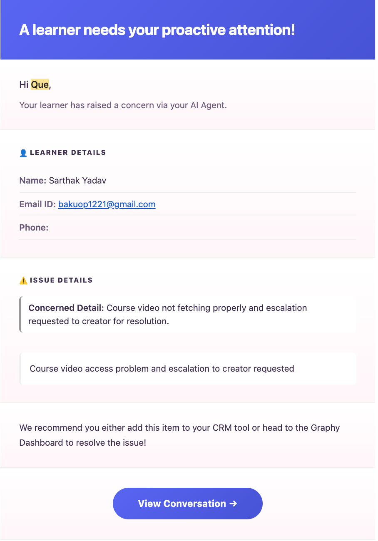The width and height of the screenshot is (378, 541).
Task: Click the CRM tool recommendation paragraph
Action: click(179, 428)
